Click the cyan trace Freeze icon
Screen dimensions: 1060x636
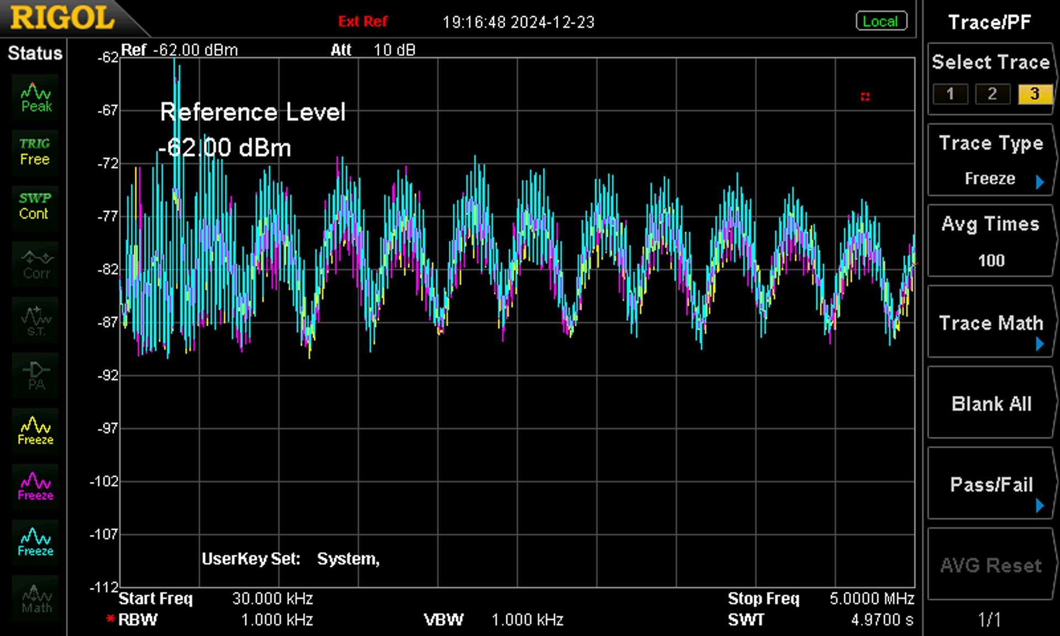(x=35, y=543)
